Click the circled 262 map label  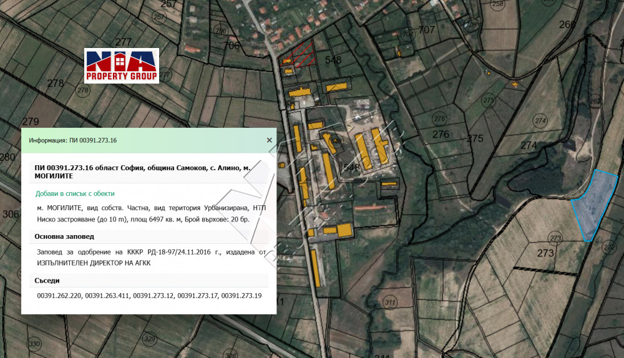(x=595, y=100)
